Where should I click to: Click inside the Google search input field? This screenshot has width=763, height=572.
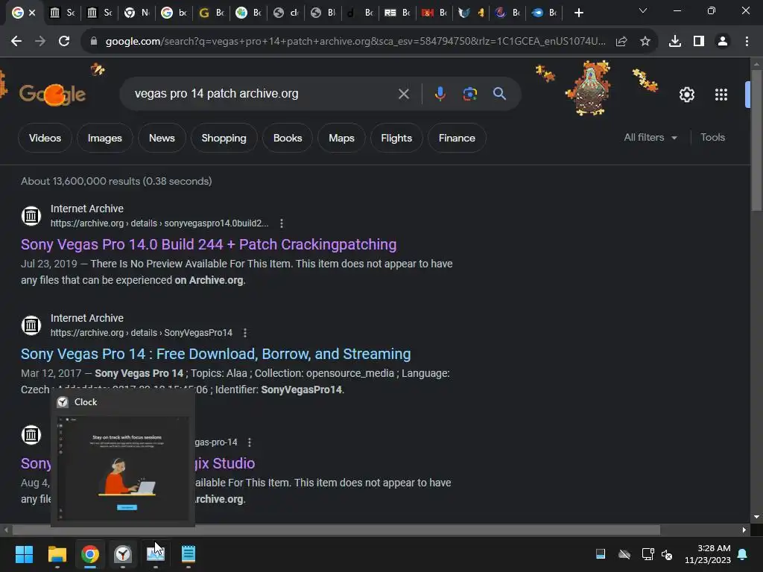tap(263, 94)
